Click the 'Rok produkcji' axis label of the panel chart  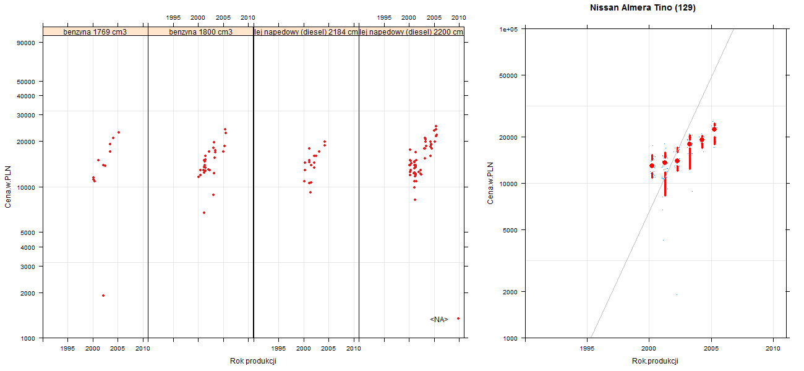pyautogui.click(x=253, y=361)
